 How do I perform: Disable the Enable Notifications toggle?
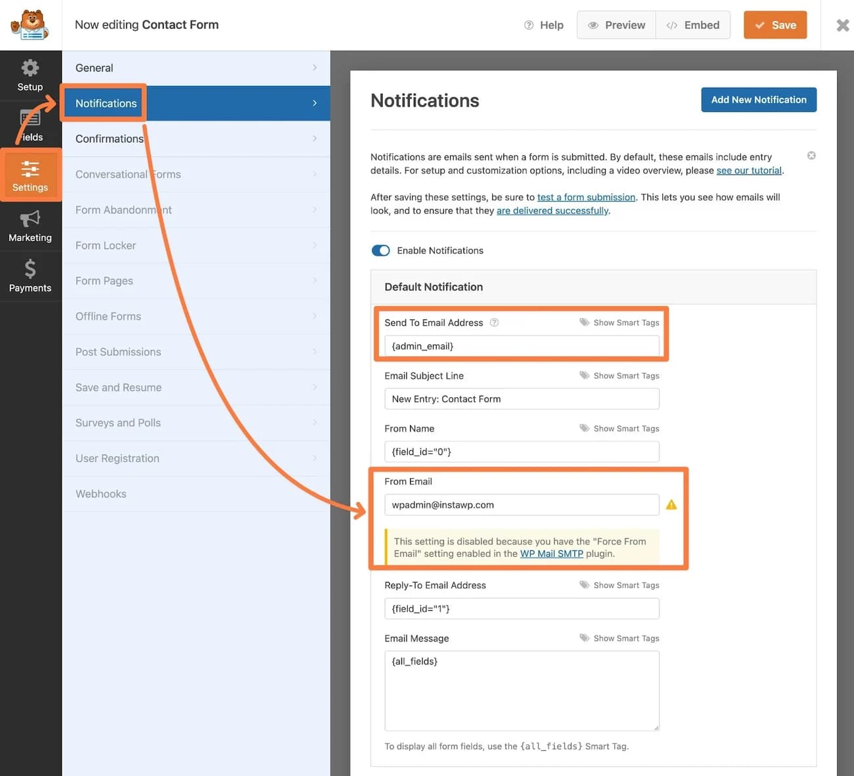coord(380,250)
